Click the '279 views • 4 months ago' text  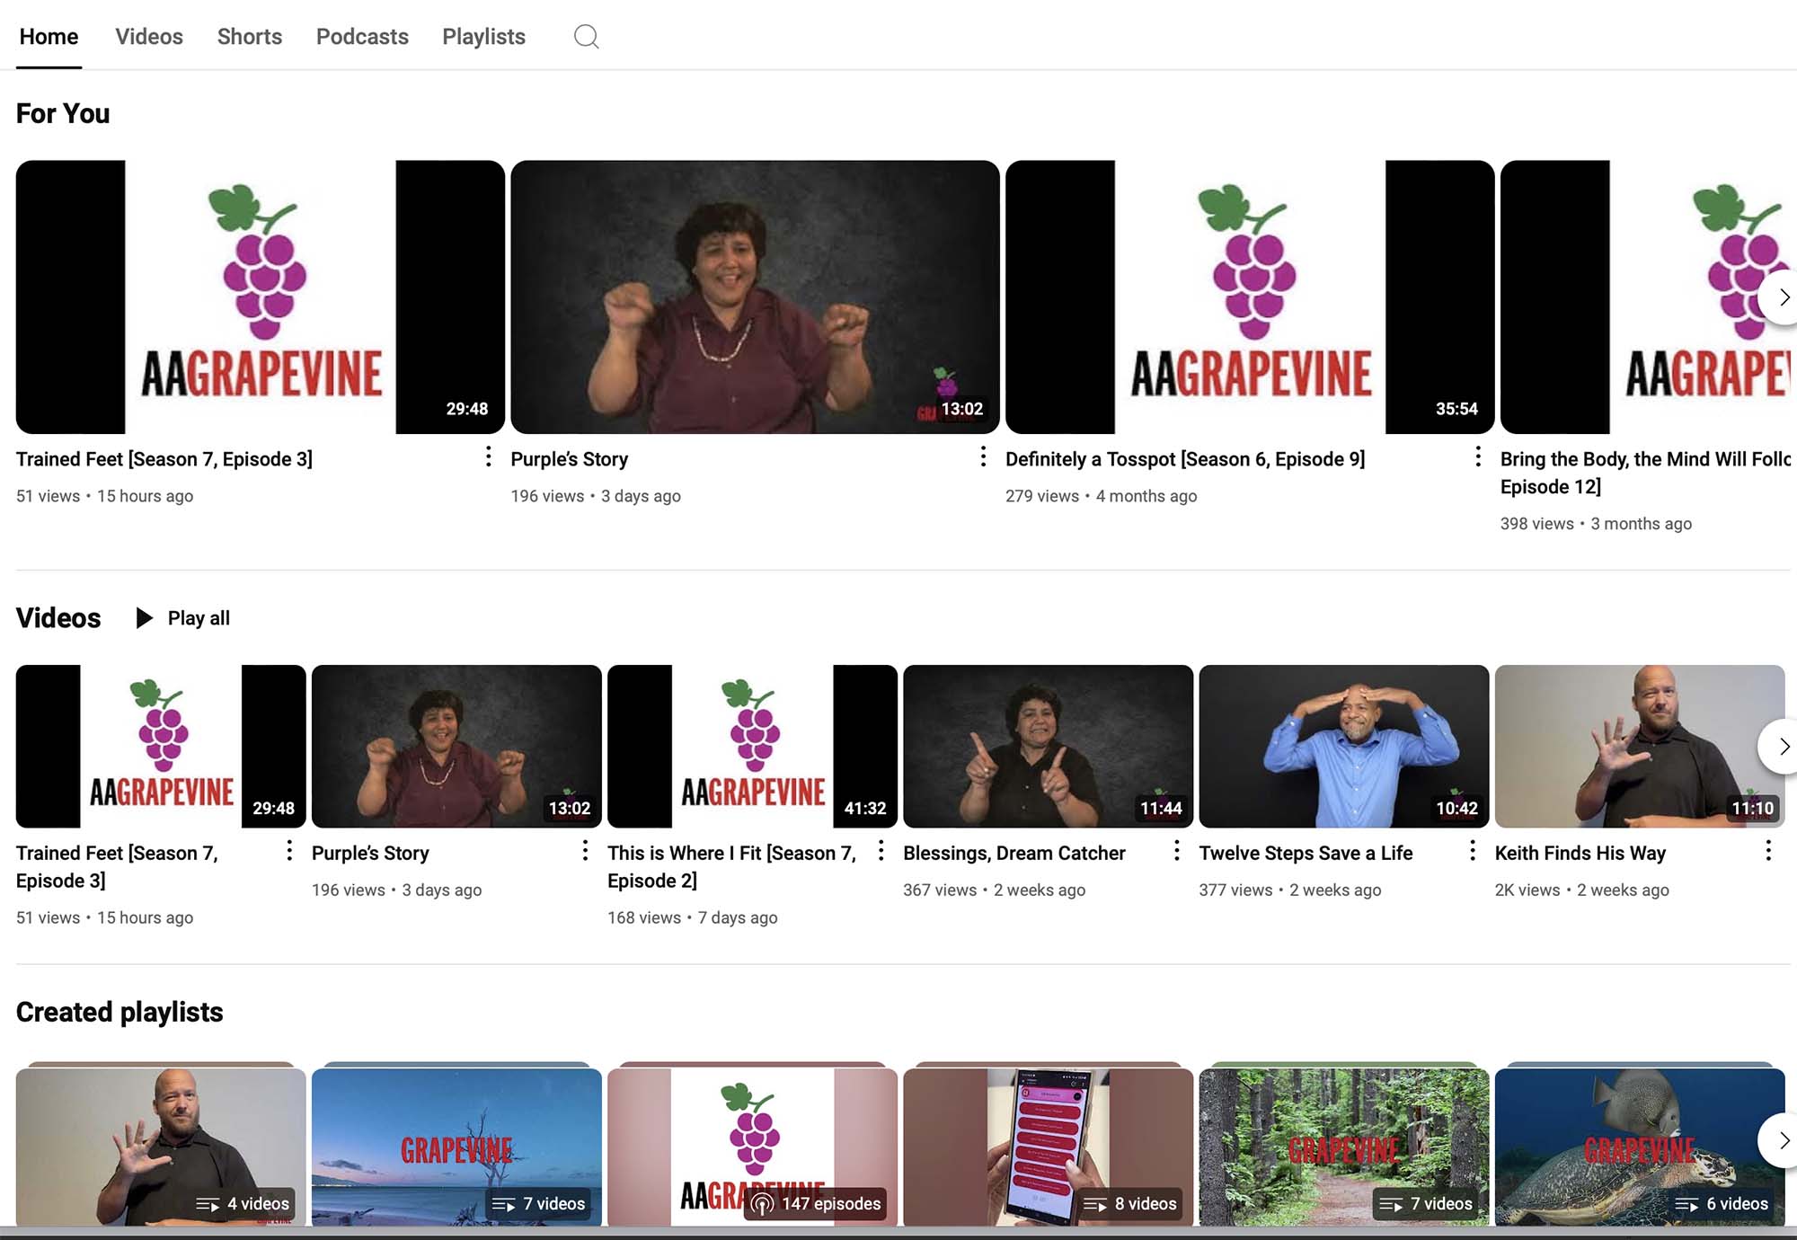click(x=1101, y=496)
